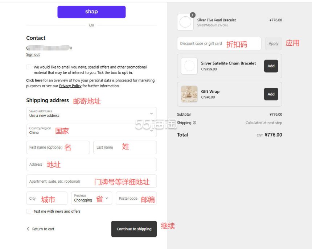Viewport: 312px width, 249px height.
Task: Click Continue to shipping button
Action: tap(134, 229)
